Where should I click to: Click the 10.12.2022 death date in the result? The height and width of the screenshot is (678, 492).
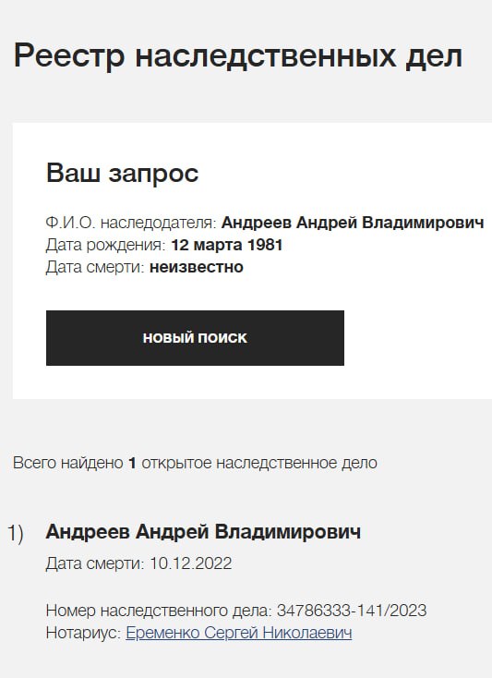coord(191,563)
